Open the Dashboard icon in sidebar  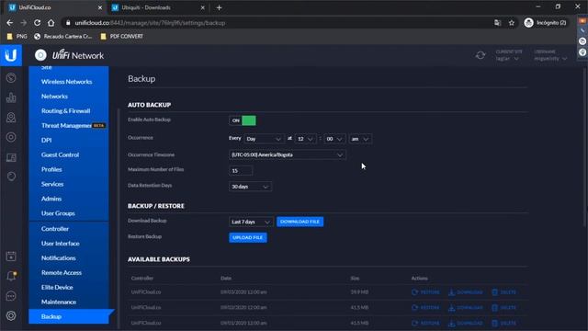point(11,78)
